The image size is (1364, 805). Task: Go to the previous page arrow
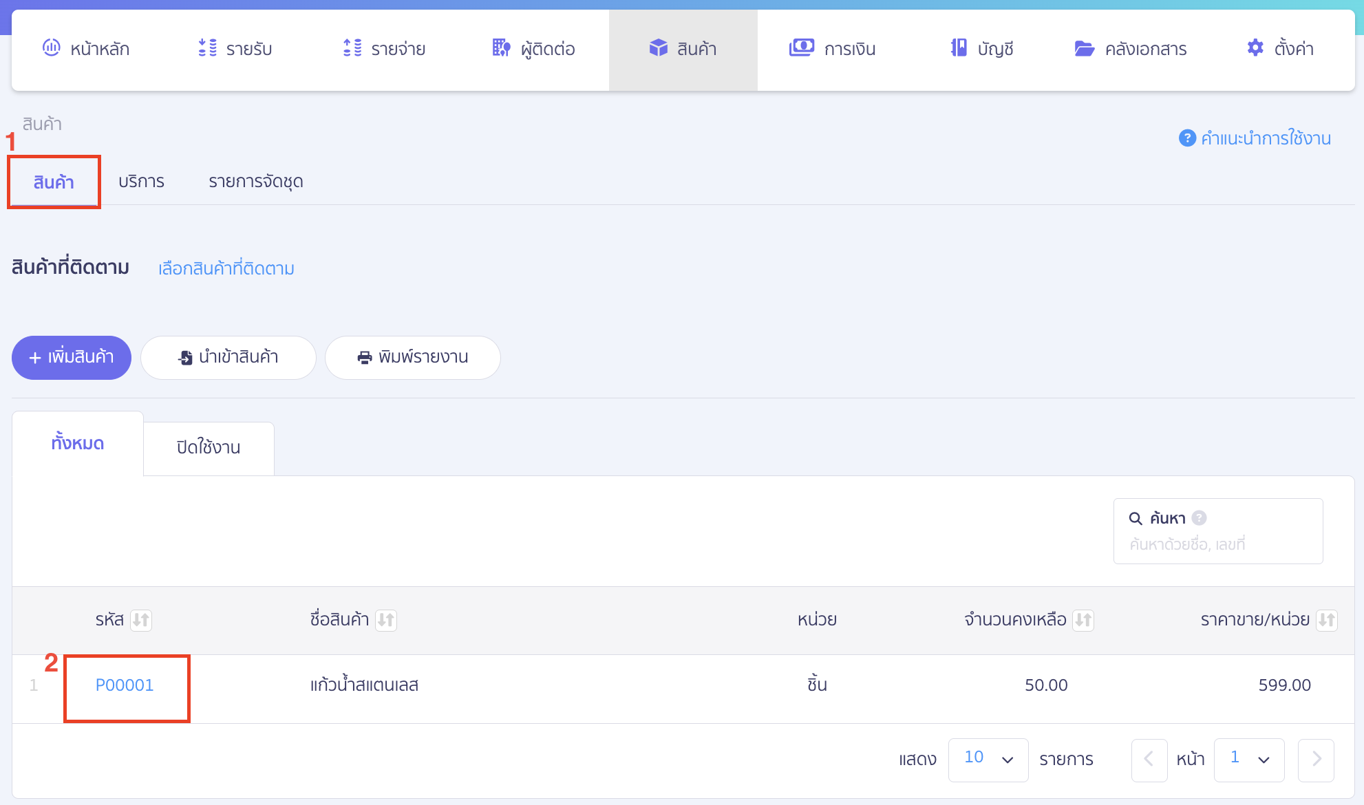(1149, 760)
